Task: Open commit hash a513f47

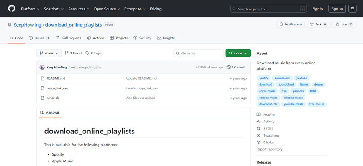Action: [x=201, y=68]
